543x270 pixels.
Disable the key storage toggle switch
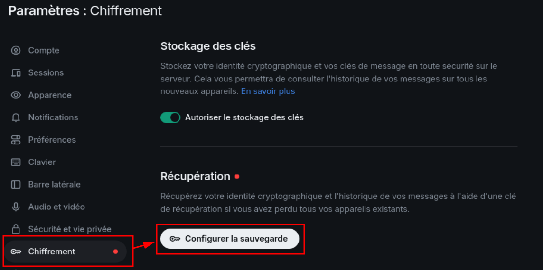tap(170, 117)
